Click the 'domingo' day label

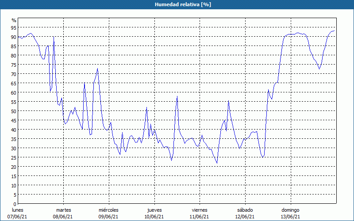pos(290,210)
